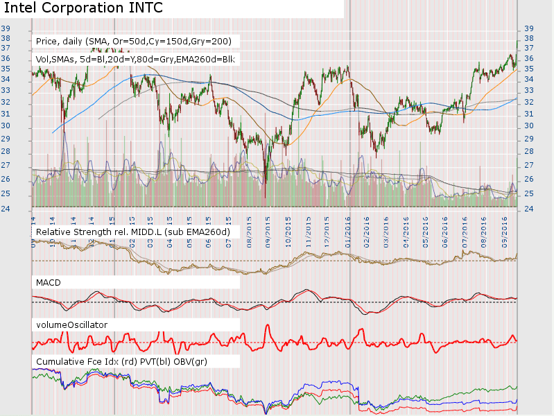Click 37 on the left price axis

(x=6, y=48)
